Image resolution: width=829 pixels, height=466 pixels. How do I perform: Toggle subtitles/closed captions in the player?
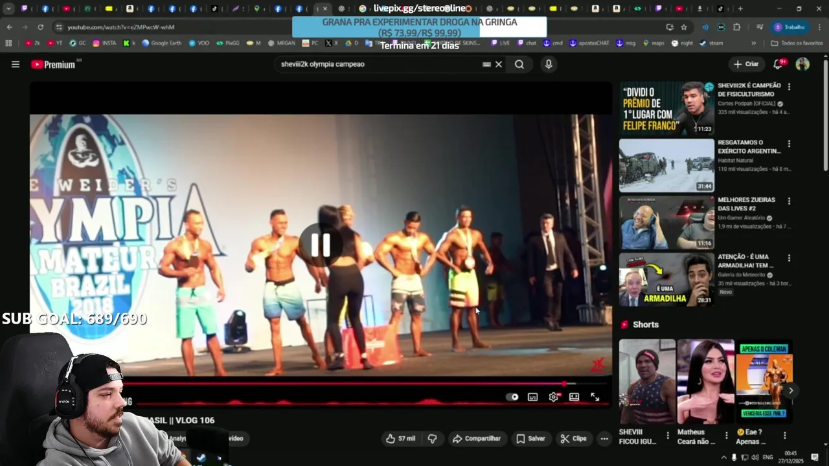532,397
